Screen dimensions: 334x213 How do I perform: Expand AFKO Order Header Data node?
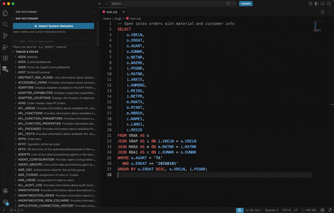tap(16, 103)
